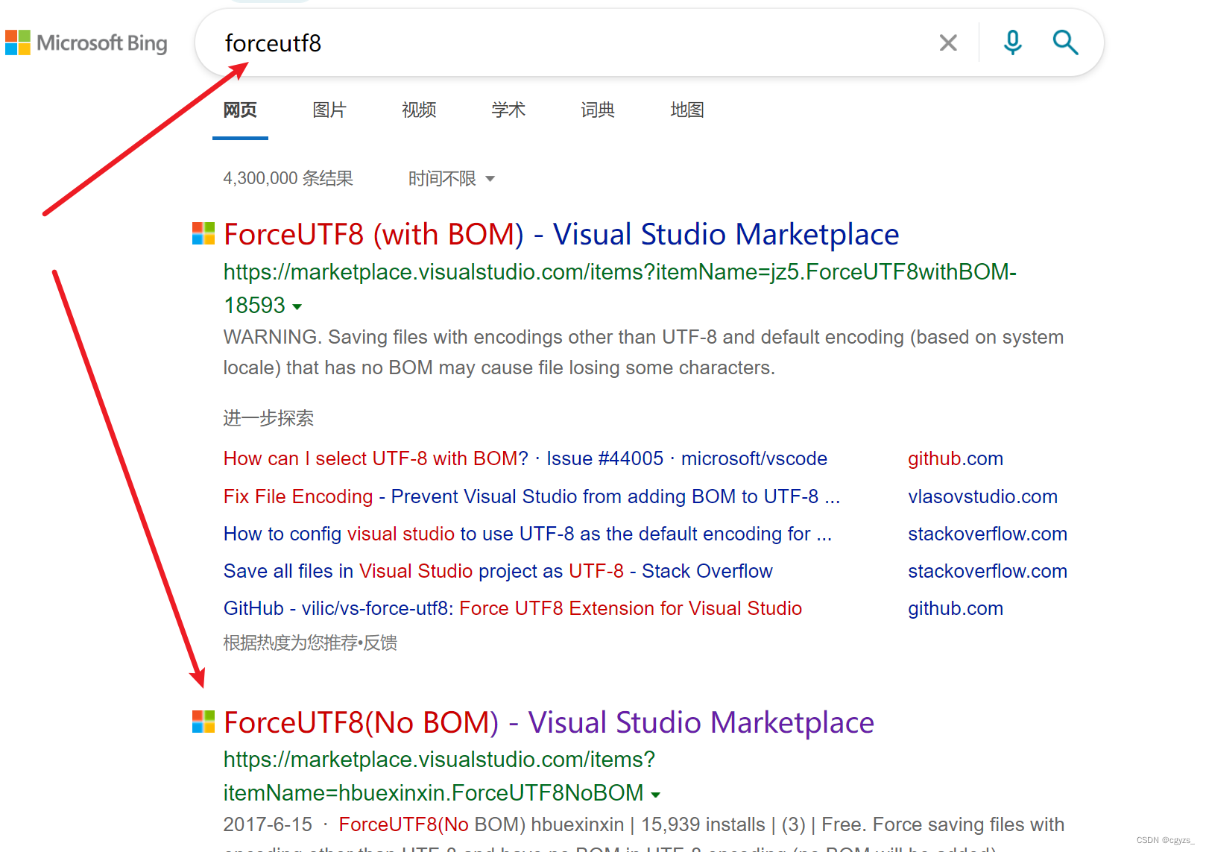The width and height of the screenshot is (1206, 852).
Task: Click the 2017-6-15 date in second result
Action: tap(268, 824)
